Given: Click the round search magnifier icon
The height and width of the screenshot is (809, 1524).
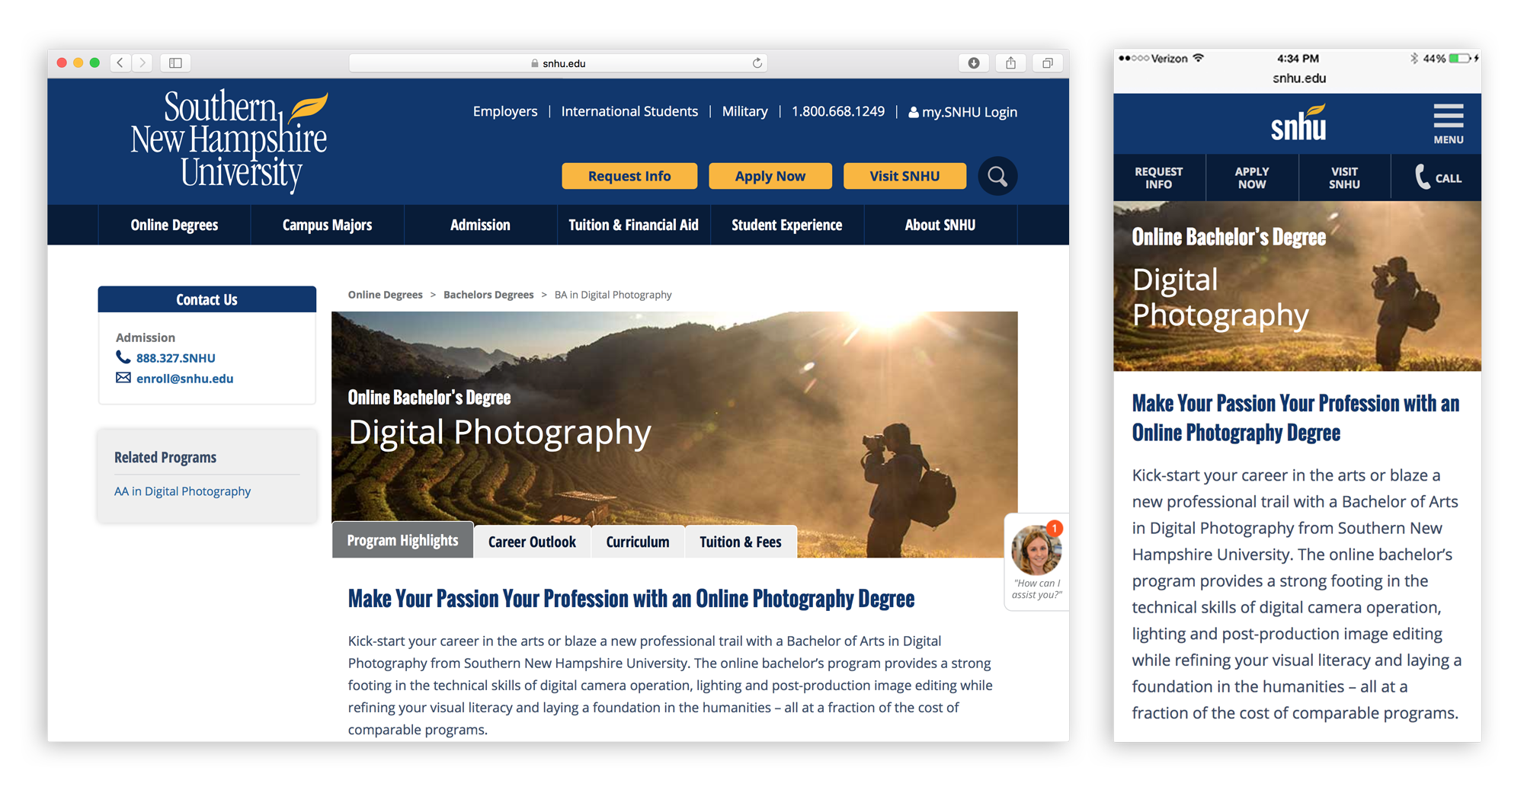Looking at the screenshot, I should (x=997, y=176).
